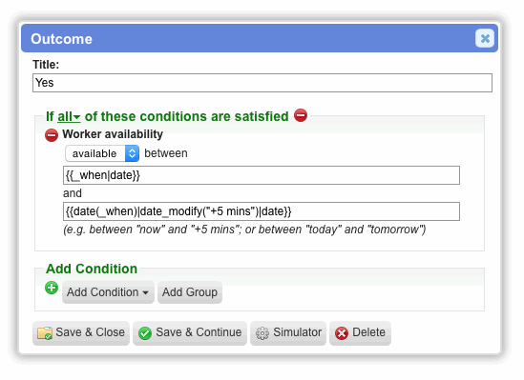Open the 'all' conditions match dropdown
The width and height of the screenshot is (524, 380).
click(69, 116)
